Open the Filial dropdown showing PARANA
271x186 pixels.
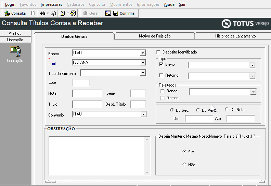(x=143, y=62)
